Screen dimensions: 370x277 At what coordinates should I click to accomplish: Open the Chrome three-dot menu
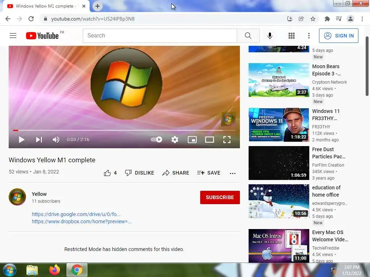click(362, 19)
